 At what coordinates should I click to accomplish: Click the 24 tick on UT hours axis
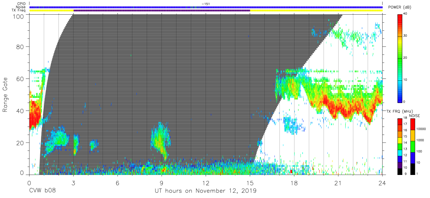[382, 183]
